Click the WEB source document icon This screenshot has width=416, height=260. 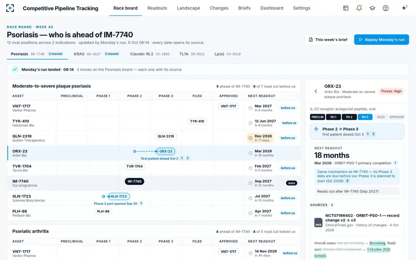click(318, 222)
